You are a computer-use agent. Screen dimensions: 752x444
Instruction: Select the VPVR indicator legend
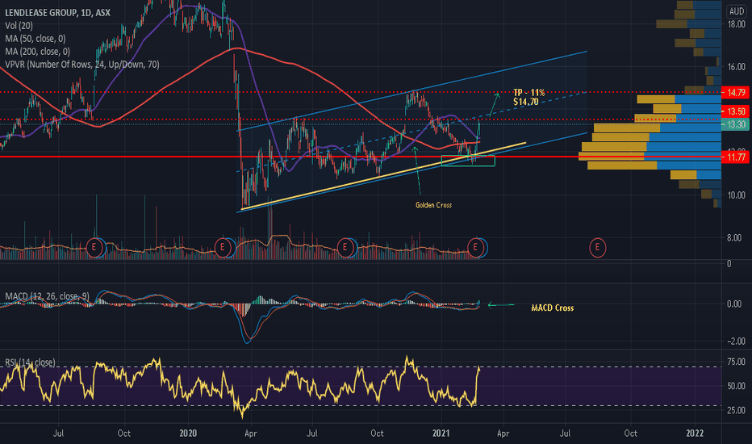click(82, 65)
